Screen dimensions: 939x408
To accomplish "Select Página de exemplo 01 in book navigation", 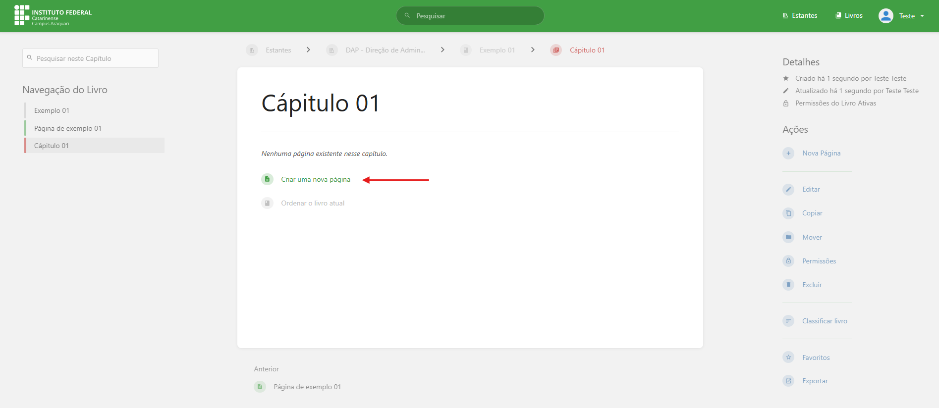I will 68,128.
